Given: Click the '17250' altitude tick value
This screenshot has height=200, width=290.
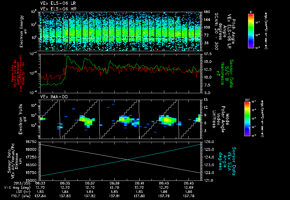Looking at the screenshot, I should 31,157.
